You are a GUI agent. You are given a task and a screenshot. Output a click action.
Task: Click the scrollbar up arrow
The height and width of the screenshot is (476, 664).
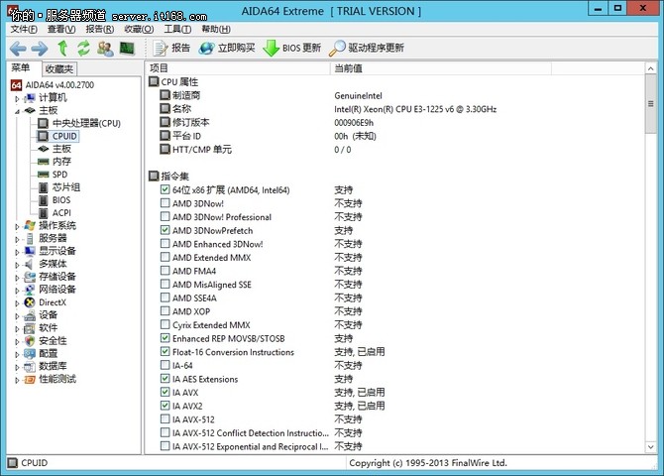click(650, 68)
